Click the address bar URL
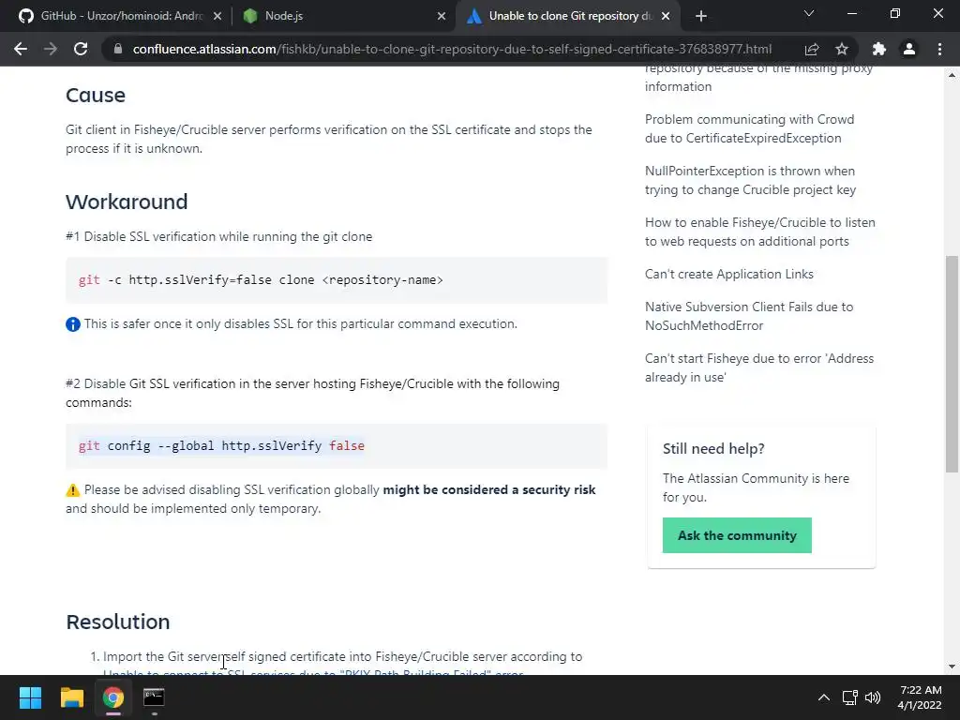Screen dimensions: 960x720 452,49
